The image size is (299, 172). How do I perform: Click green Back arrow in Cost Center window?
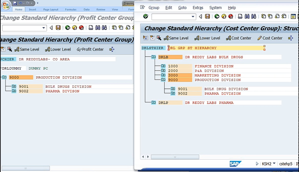tap(217, 16)
